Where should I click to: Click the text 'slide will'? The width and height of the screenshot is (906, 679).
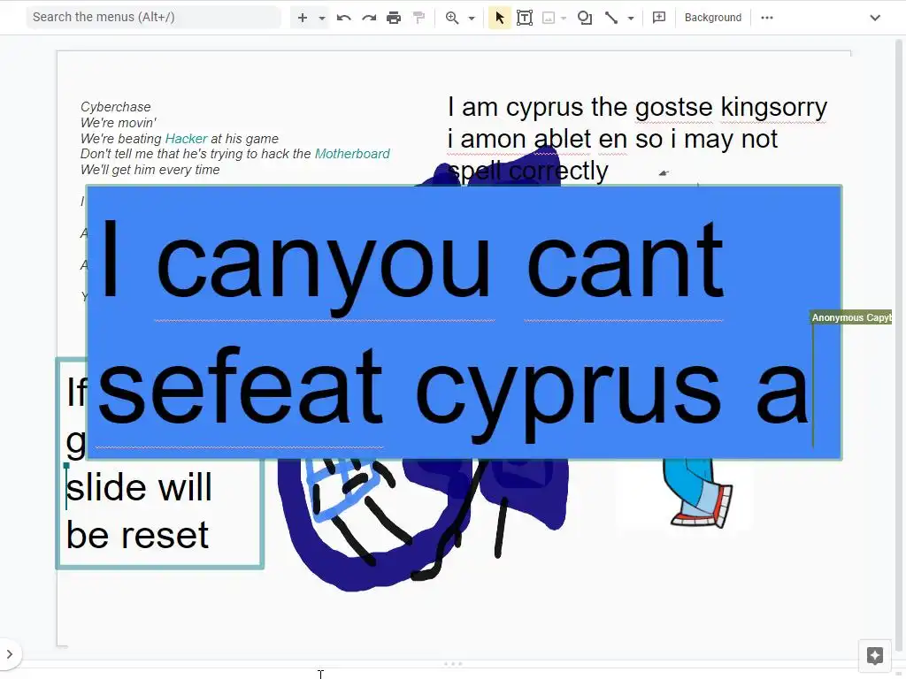pos(139,488)
